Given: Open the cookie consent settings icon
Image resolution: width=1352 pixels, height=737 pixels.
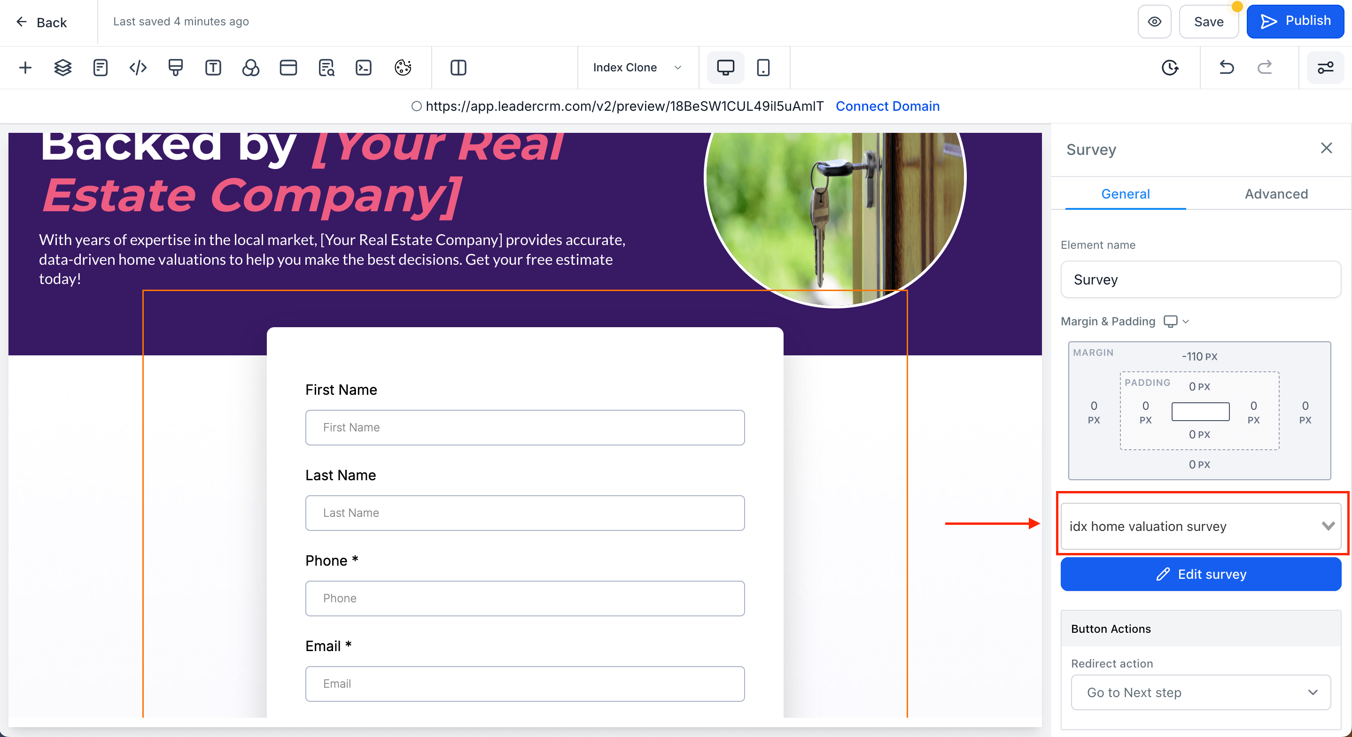Looking at the screenshot, I should tap(403, 68).
